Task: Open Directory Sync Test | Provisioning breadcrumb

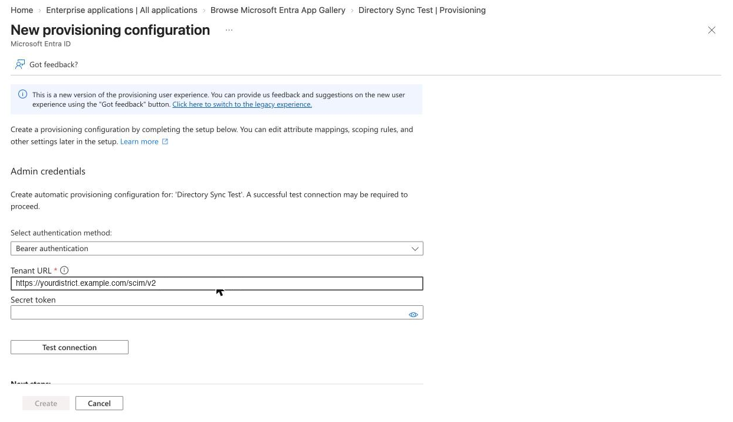Action: coord(422,10)
